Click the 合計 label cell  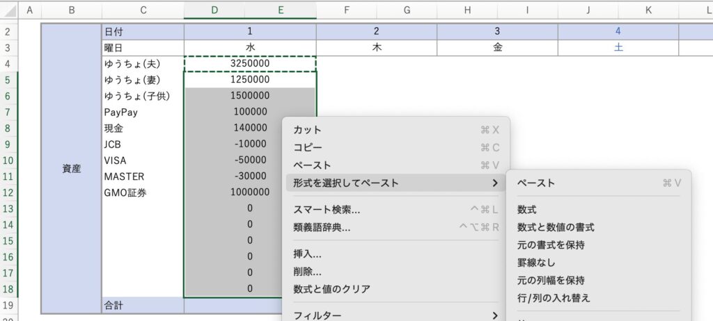143,304
